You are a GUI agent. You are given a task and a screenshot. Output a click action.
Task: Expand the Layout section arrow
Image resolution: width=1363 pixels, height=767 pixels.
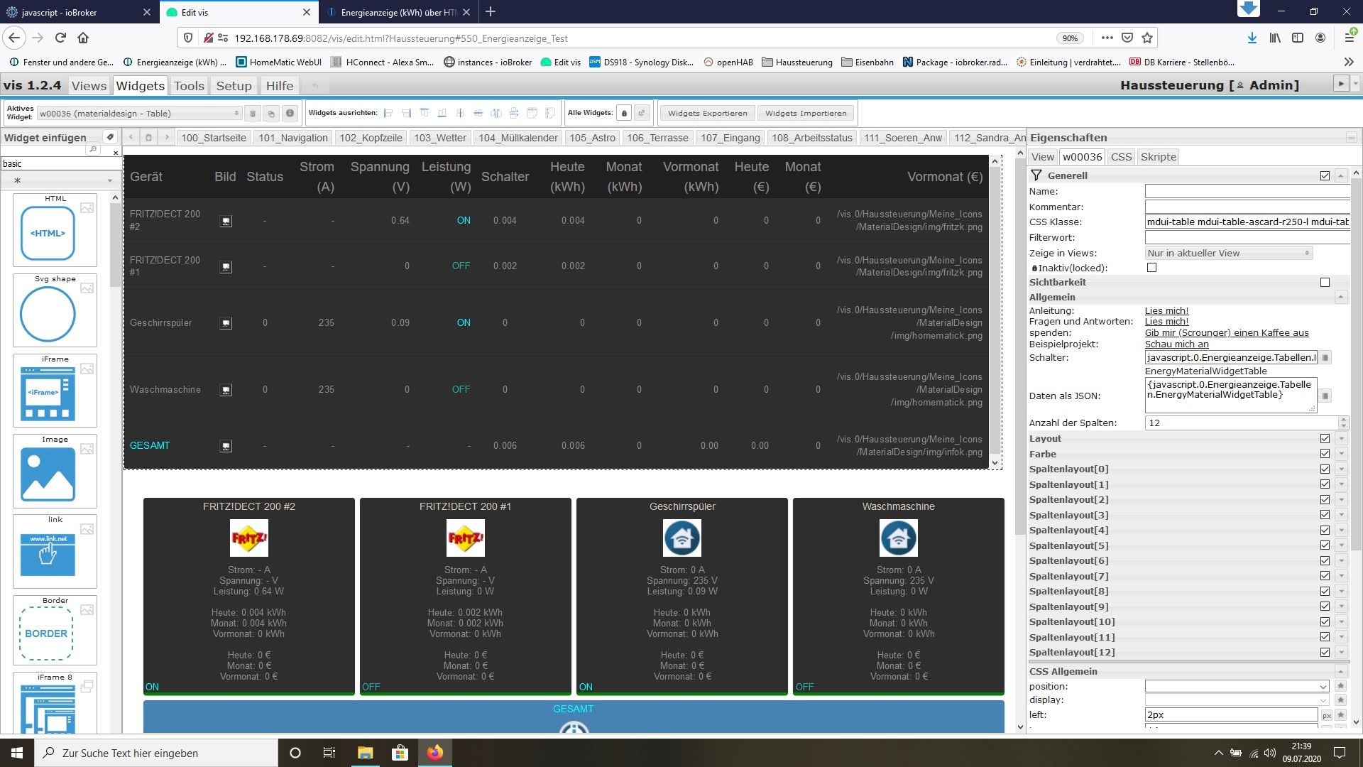tap(1341, 439)
